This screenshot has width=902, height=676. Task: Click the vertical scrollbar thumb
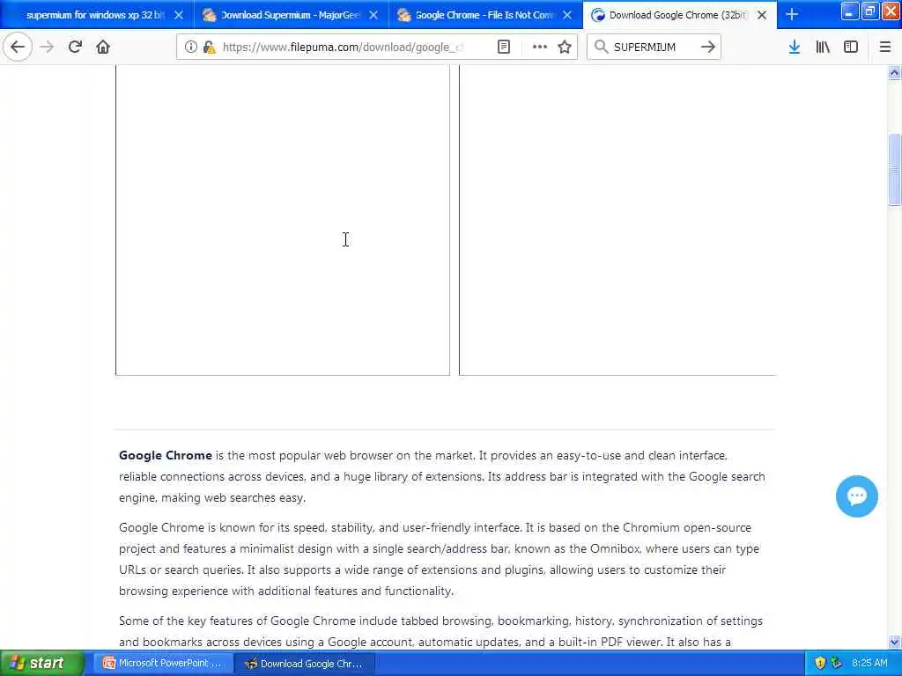pyautogui.click(x=894, y=169)
